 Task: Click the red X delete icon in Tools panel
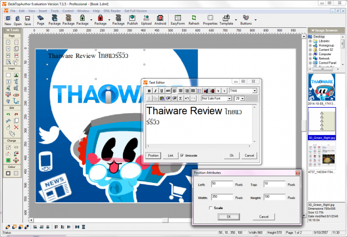tap(16, 127)
